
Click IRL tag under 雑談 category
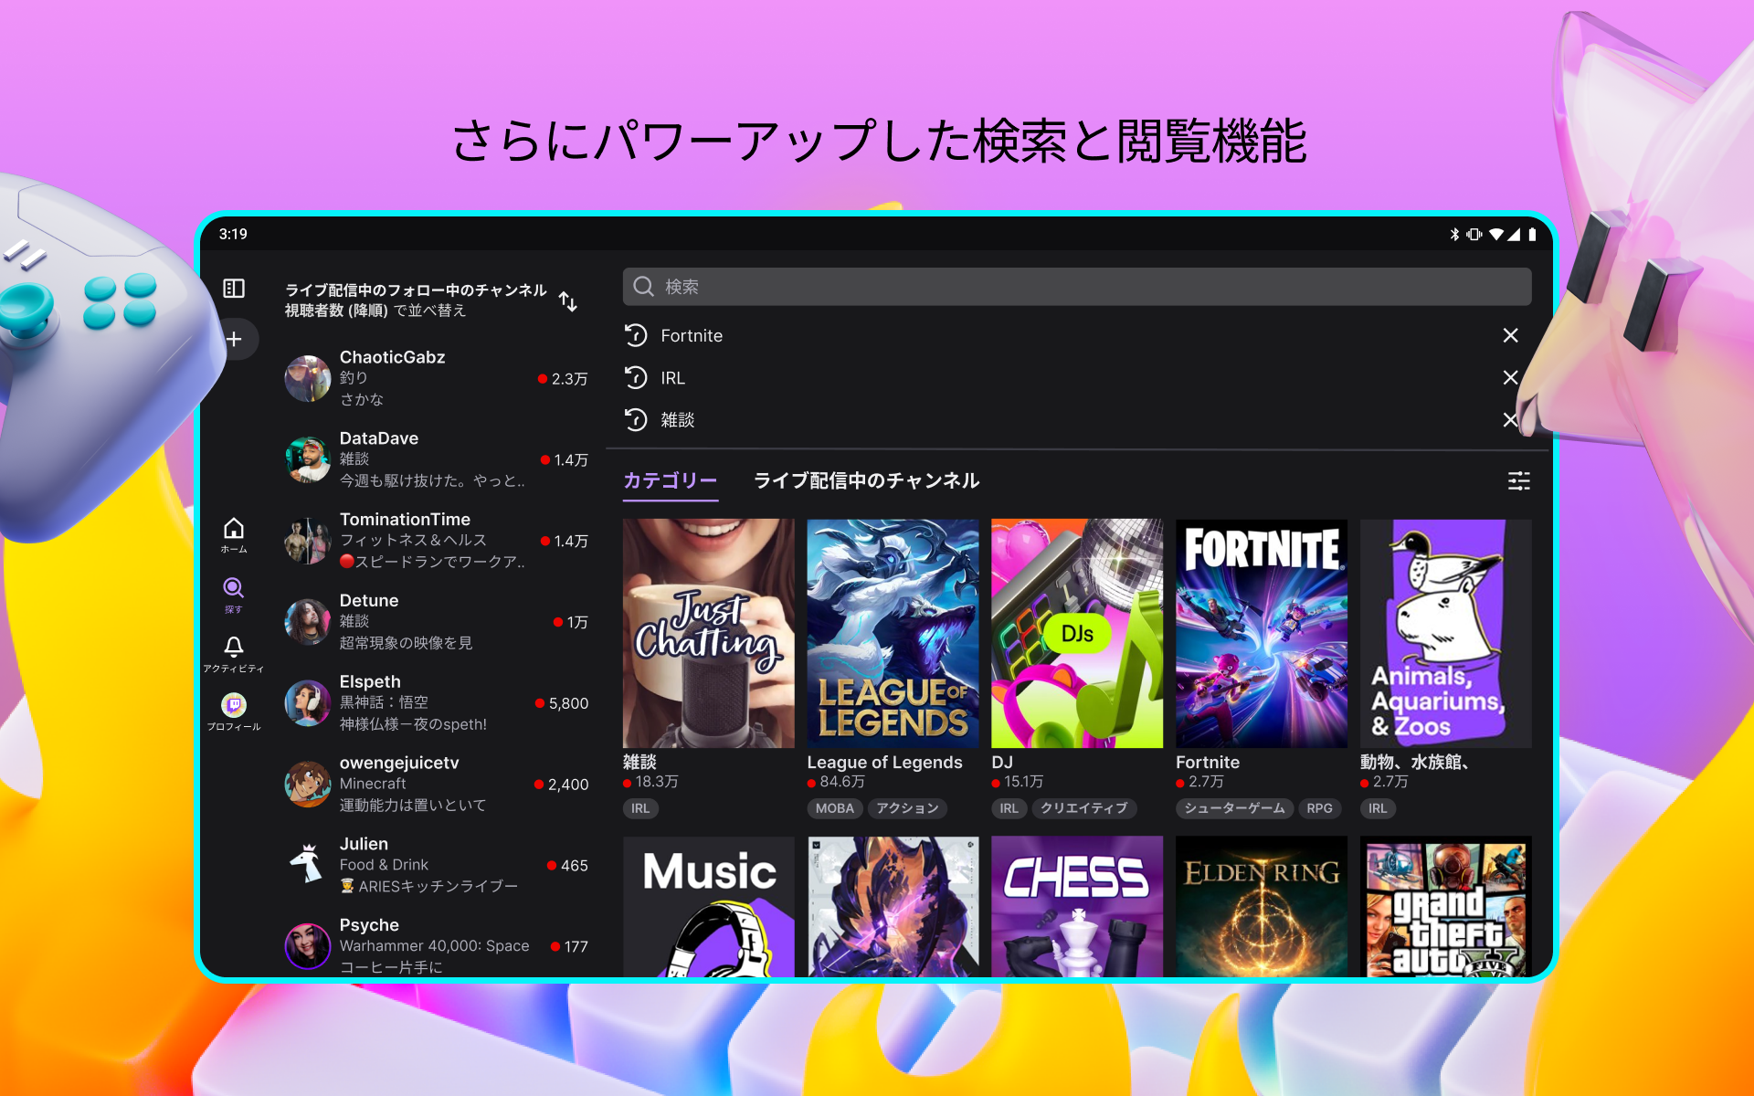pos(640,808)
